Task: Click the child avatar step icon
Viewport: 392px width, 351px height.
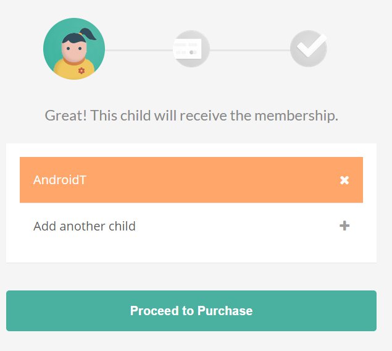Action: tap(74, 49)
